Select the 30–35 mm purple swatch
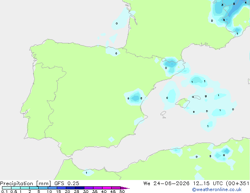The width and height of the screenshot is (250, 193). click(88, 188)
